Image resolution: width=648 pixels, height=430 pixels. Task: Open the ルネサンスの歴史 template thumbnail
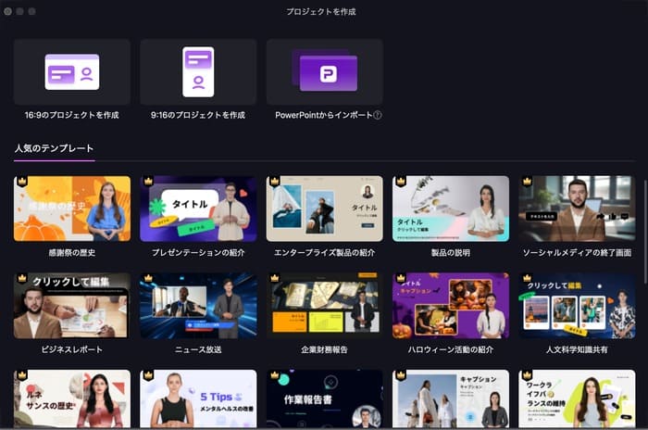click(72, 398)
